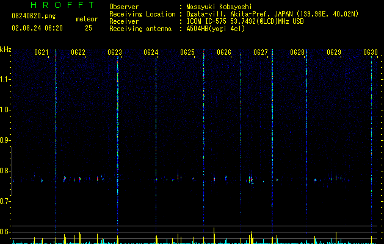Click the 0630 time marker

tap(371, 52)
